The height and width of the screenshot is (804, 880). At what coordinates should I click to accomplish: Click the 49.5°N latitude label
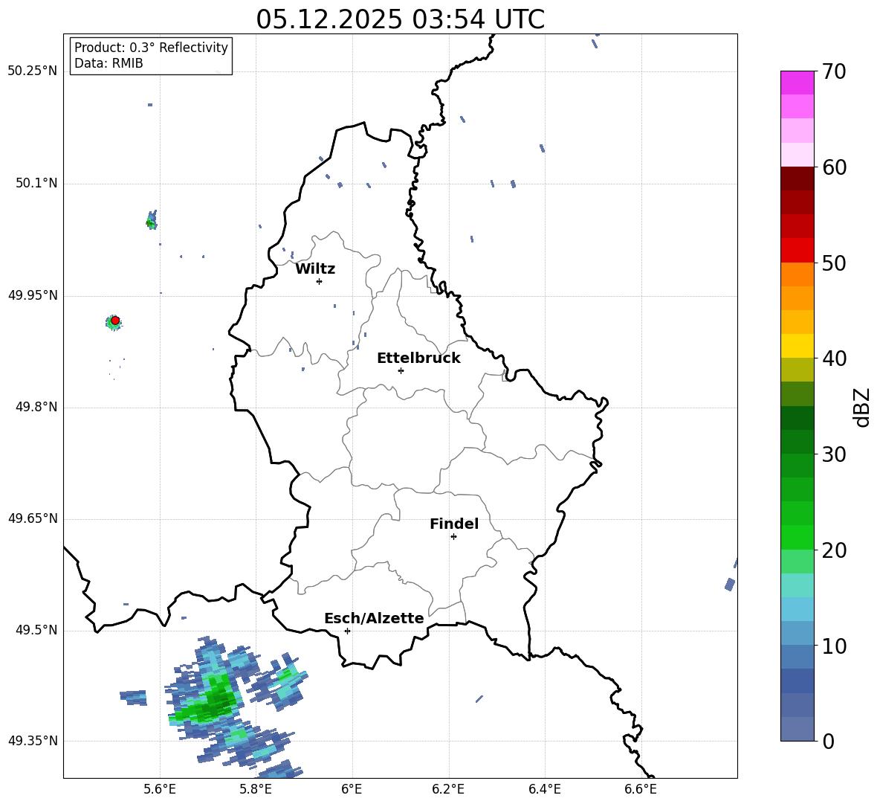tap(37, 631)
